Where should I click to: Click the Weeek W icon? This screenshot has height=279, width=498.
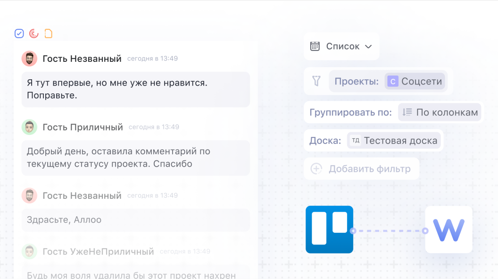click(448, 229)
